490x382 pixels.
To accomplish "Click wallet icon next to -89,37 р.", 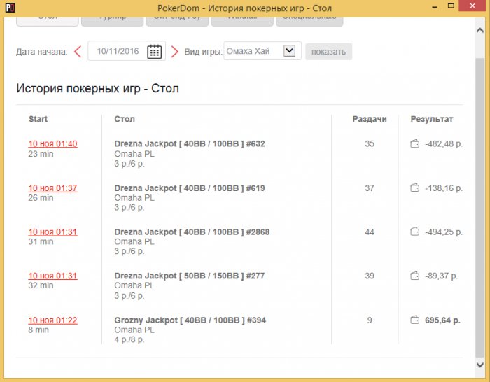I will pos(414,276).
